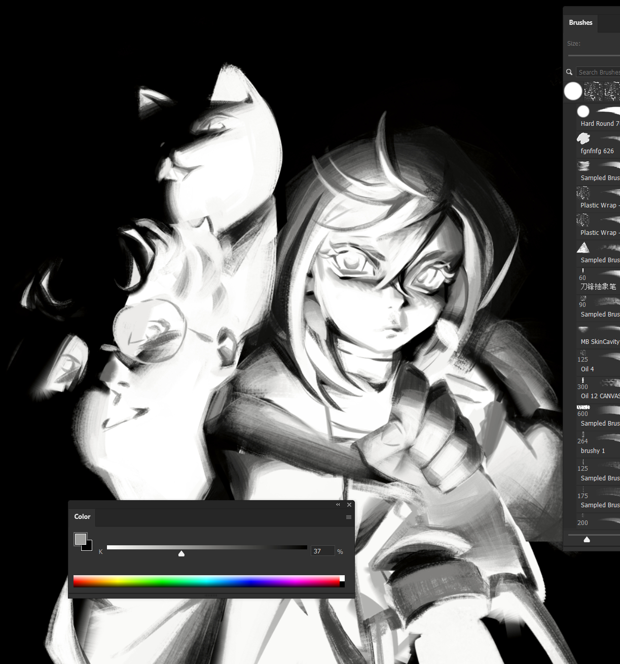620x664 pixels.
Task: Click the foreground gray color swatch
Action: (80, 538)
